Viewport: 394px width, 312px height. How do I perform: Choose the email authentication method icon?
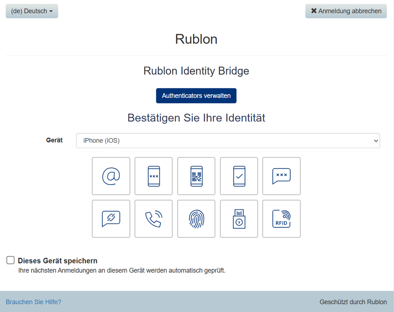[x=111, y=176]
